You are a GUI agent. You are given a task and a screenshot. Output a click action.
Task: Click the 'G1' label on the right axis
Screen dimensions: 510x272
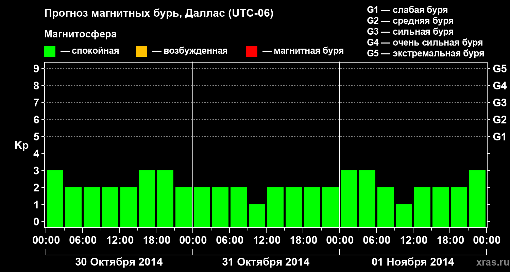click(499, 137)
